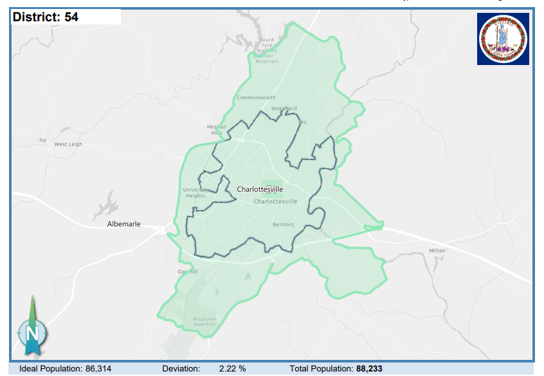Image resolution: width=544 pixels, height=376 pixels.
Task: Click the 'Commonwealth' map label
Action: pyautogui.click(x=256, y=97)
